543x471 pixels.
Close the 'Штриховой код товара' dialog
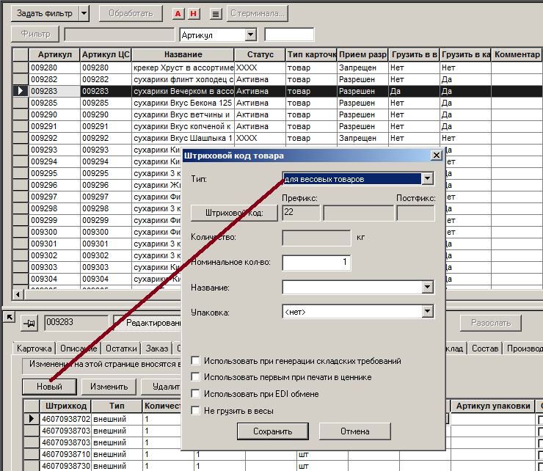437,155
